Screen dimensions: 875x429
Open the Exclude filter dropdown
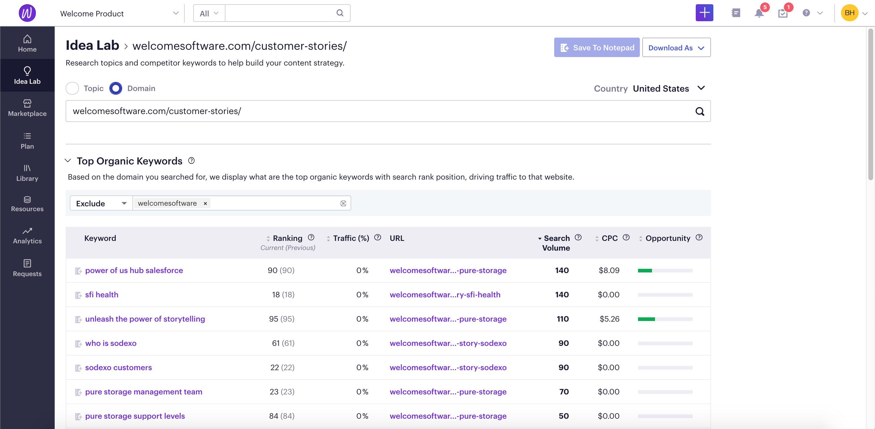(x=101, y=203)
